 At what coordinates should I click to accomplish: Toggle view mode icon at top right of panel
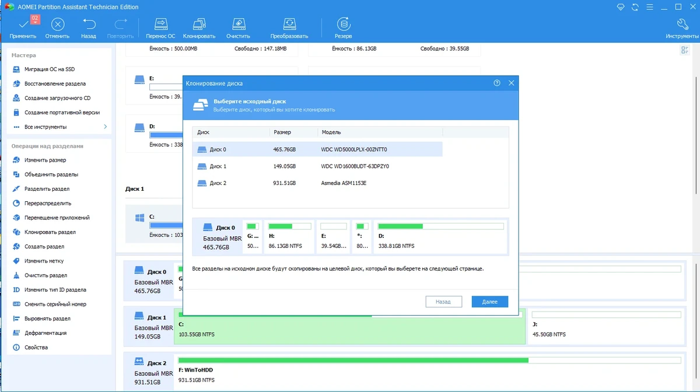pos(685,51)
